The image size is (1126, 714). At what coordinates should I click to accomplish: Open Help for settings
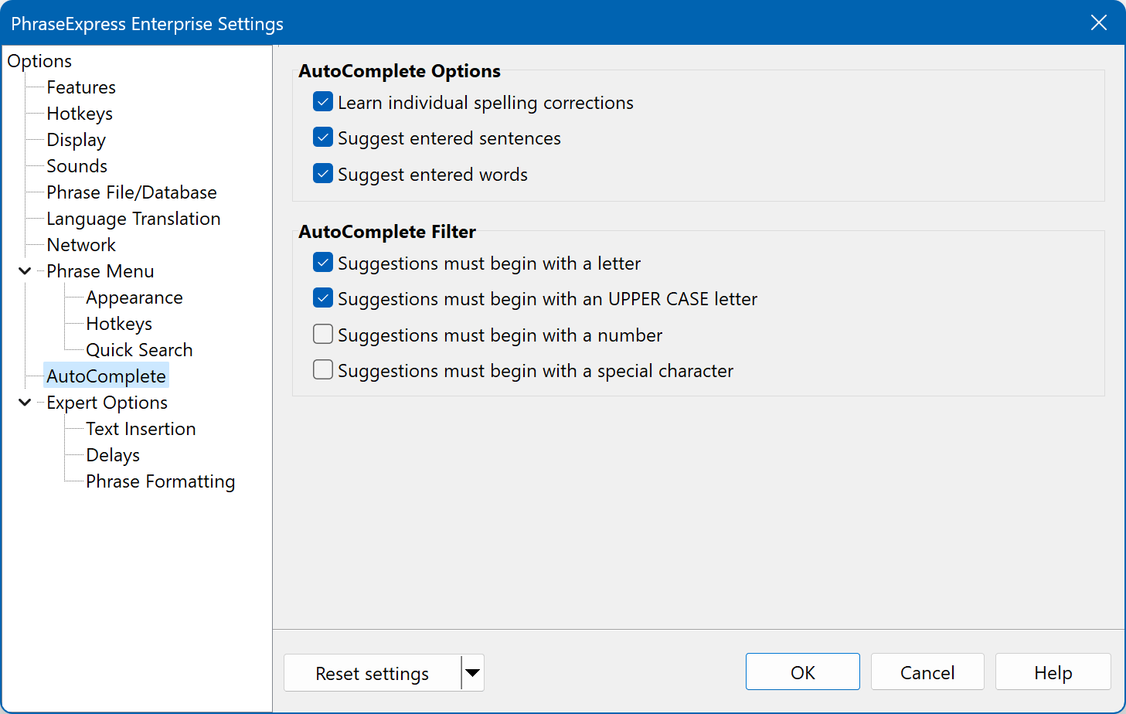pyautogui.click(x=1053, y=672)
